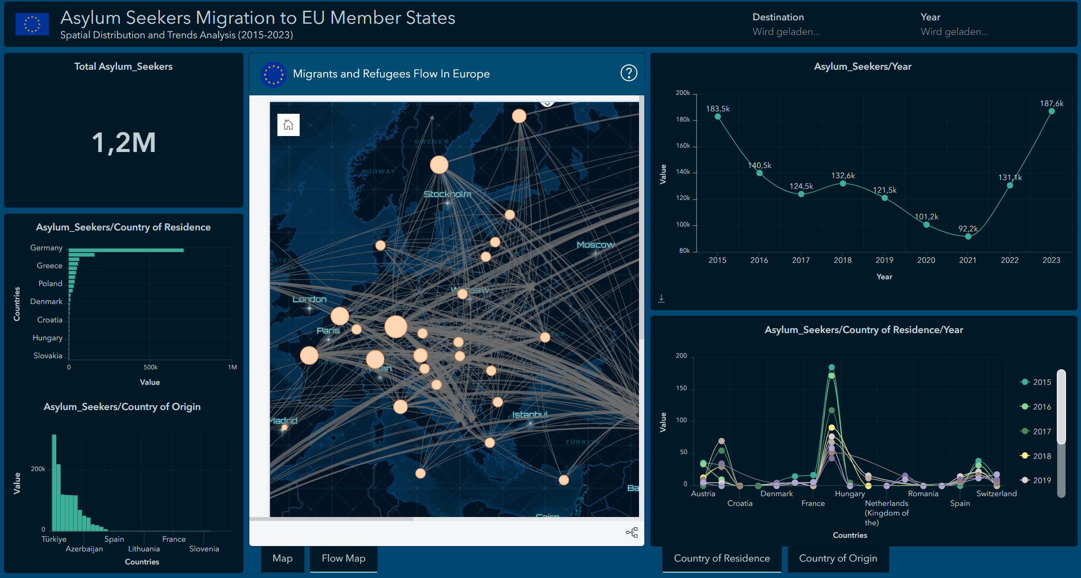Select the Country of Origin tab
The width and height of the screenshot is (1081, 578).
click(x=838, y=559)
